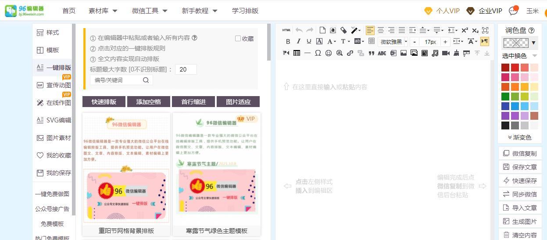The height and width of the screenshot is (240, 547).
Task: Click the undo arrow in editor toolbar
Action: 299,30
